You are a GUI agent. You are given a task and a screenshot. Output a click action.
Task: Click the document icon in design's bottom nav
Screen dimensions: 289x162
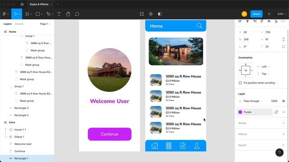click(182, 146)
